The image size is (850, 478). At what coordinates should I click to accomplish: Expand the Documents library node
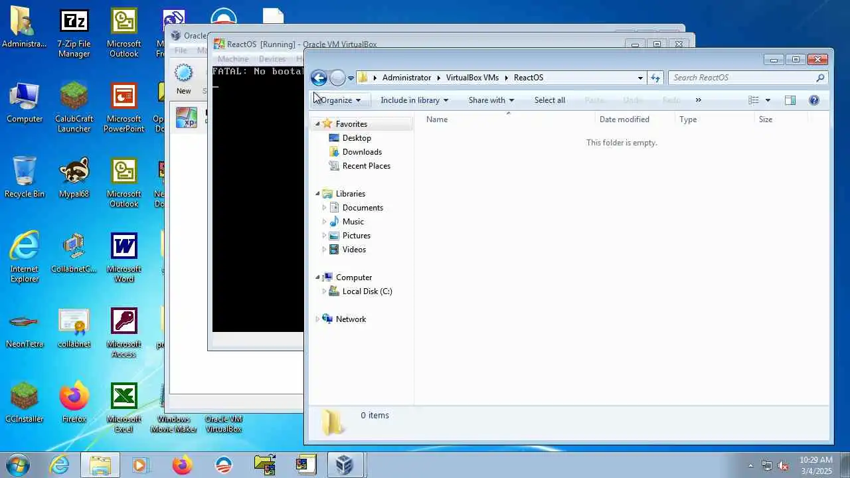pos(324,208)
